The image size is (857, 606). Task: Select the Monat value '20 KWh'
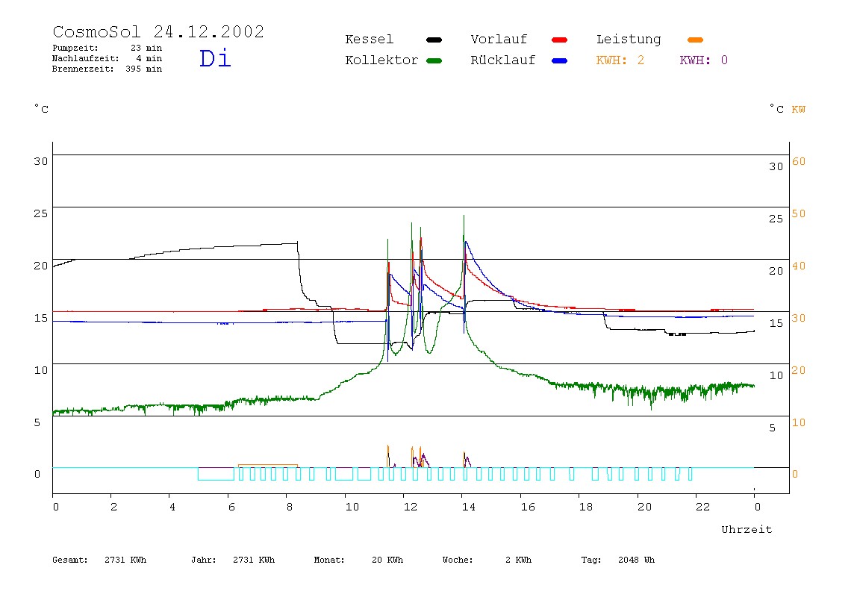(387, 560)
